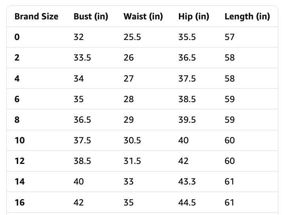Click the hip value 44.5
Image resolution: width=287 pixels, height=215 pixels.
tap(187, 202)
